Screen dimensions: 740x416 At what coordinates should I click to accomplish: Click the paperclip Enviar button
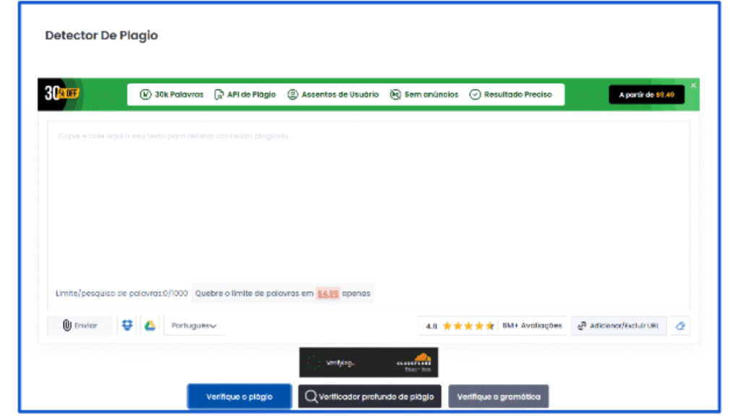click(79, 326)
